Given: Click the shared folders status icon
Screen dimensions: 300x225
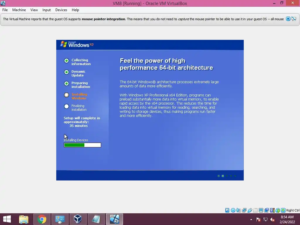Looking at the screenshot, I should point(255,210).
